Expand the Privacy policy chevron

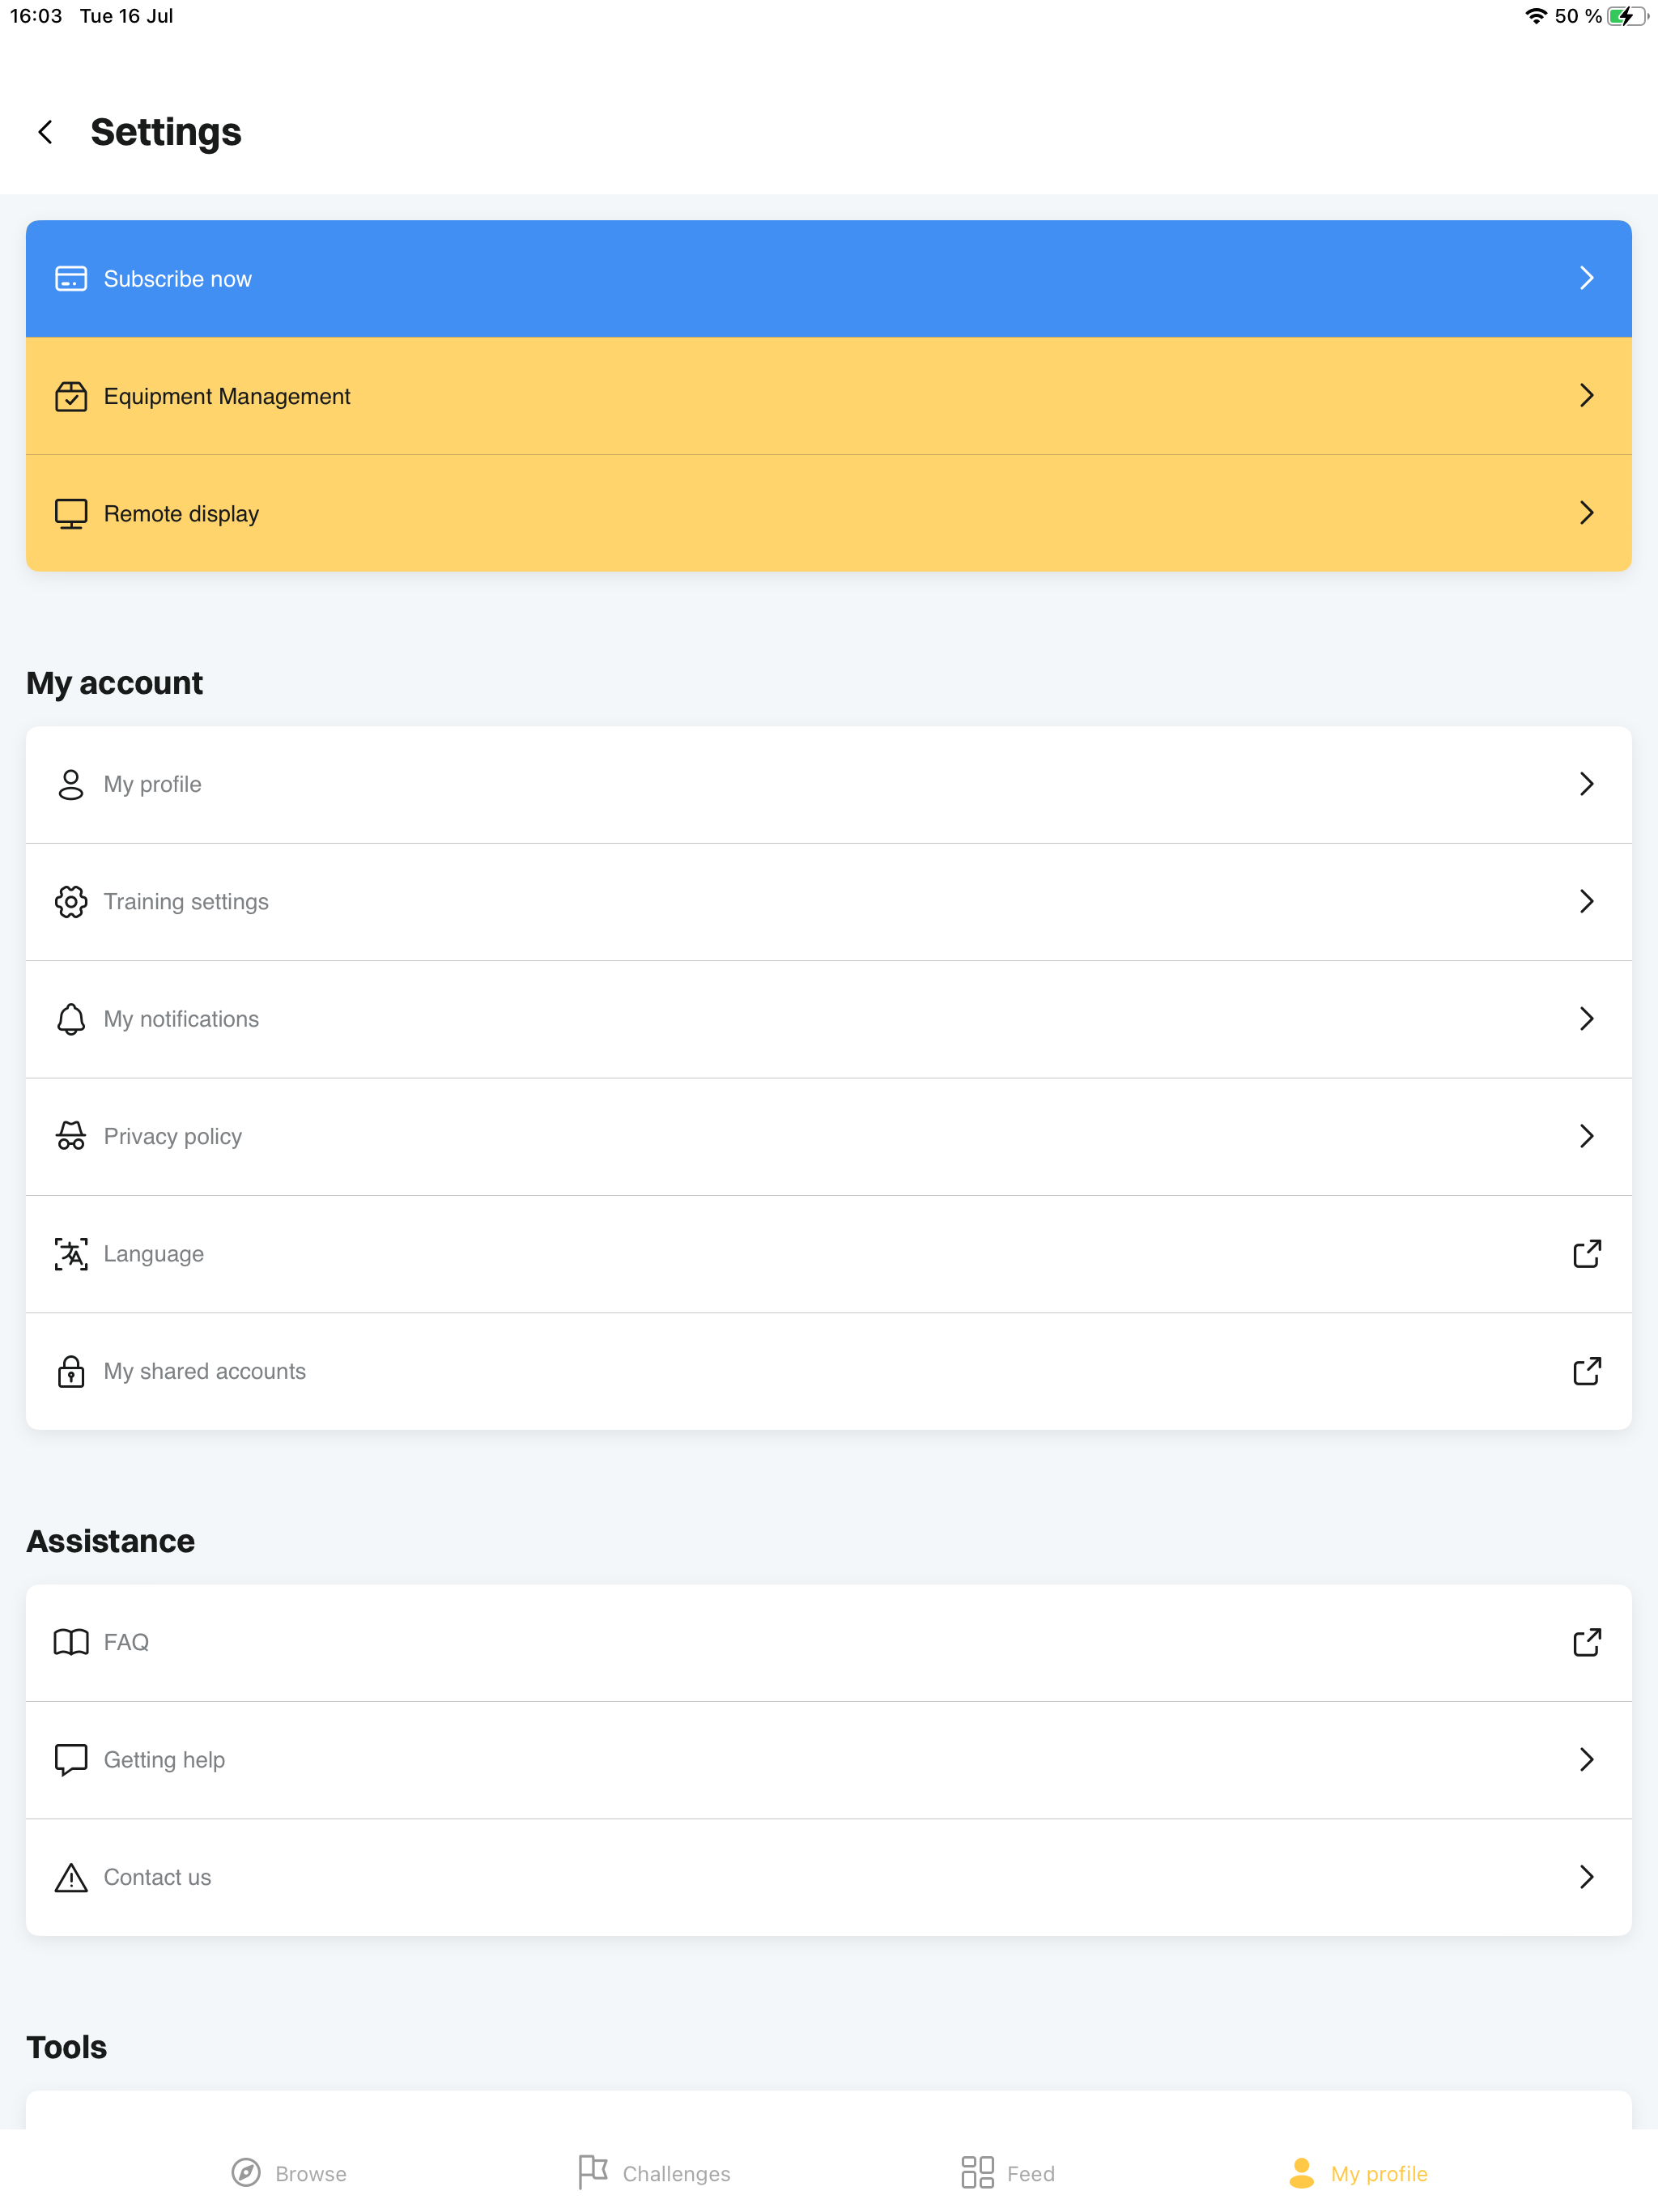pyautogui.click(x=1587, y=1136)
